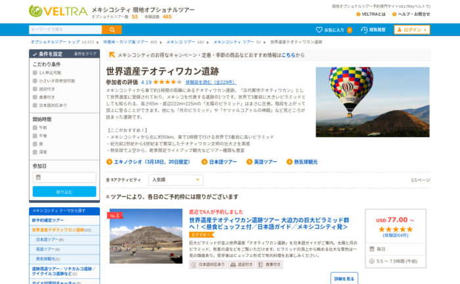Check the 深夜 start time checkbox
The width and height of the screenshot is (460, 284).
tap(35, 152)
